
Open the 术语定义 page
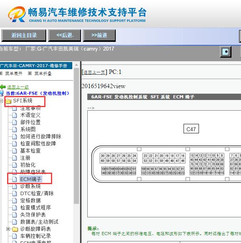[30, 115]
